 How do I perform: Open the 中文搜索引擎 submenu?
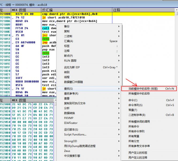click(89, 156)
